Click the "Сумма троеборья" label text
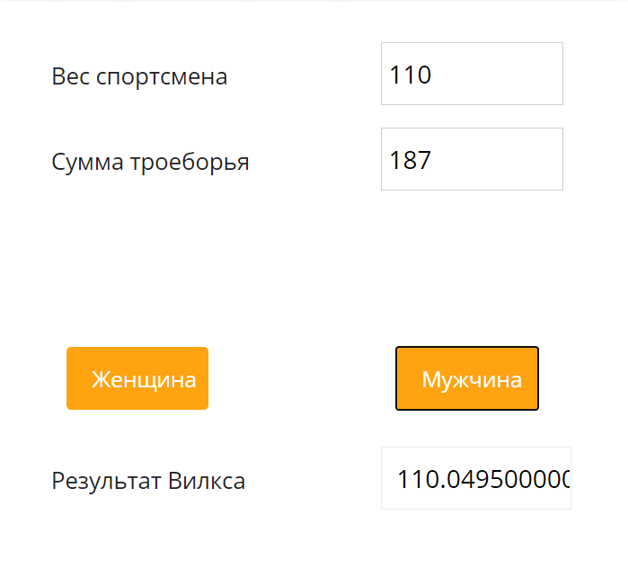The width and height of the screenshot is (628, 568). click(150, 163)
